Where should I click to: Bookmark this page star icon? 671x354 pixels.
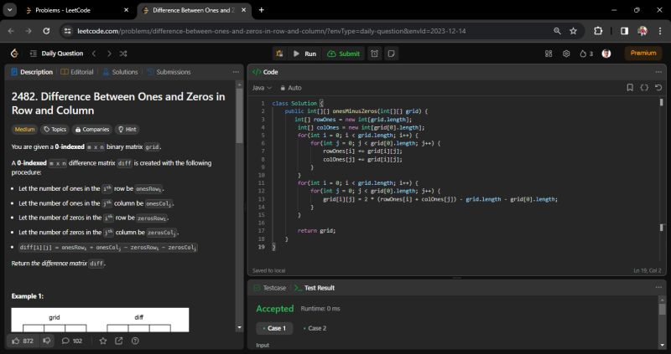coord(574,31)
